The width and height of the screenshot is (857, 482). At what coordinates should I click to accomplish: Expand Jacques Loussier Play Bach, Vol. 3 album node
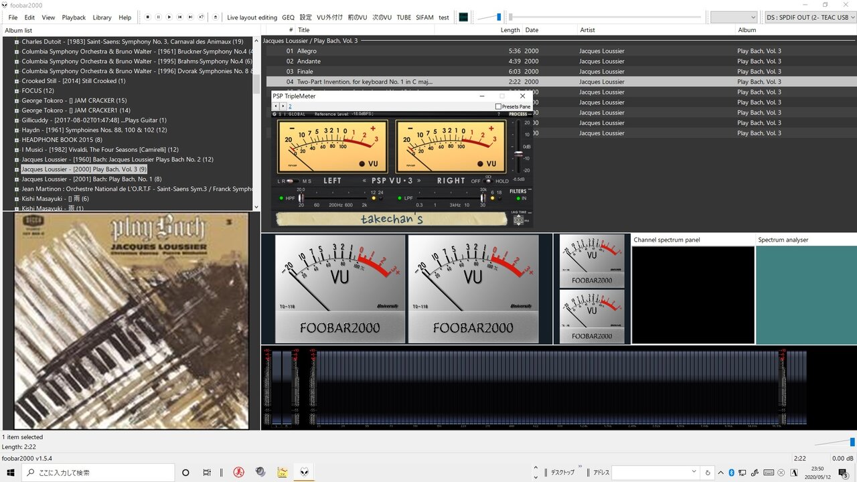click(17, 169)
